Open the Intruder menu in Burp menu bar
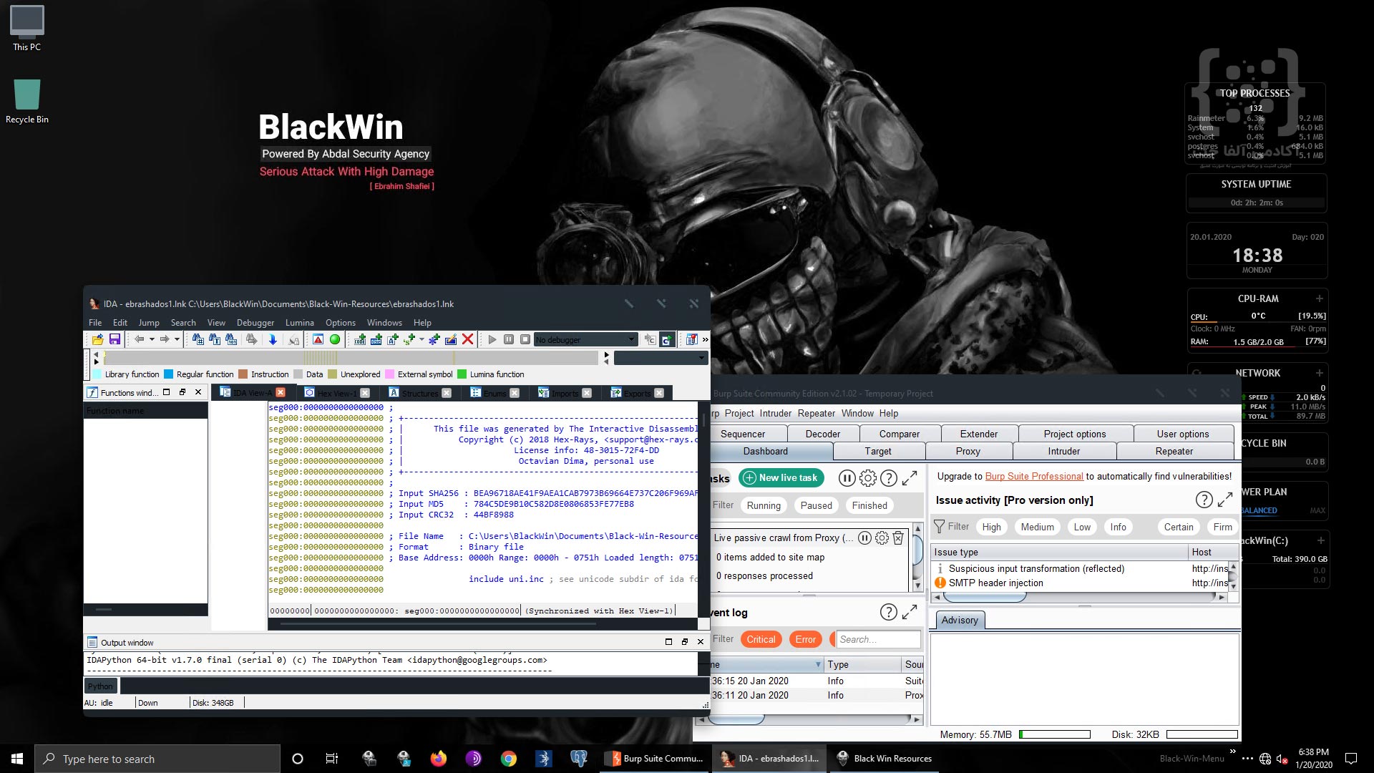Image resolution: width=1374 pixels, height=773 pixels. tap(776, 414)
